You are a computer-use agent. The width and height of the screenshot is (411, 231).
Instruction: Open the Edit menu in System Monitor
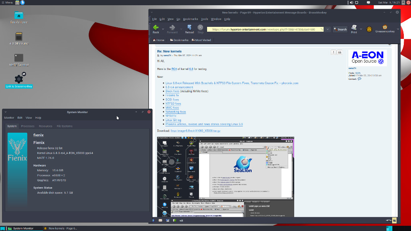pyautogui.click(x=20, y=118)
